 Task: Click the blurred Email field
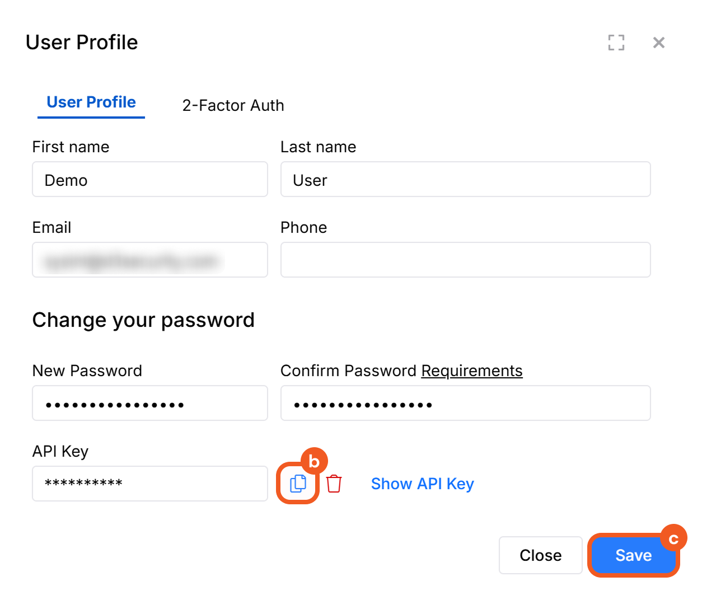point(150,260)
